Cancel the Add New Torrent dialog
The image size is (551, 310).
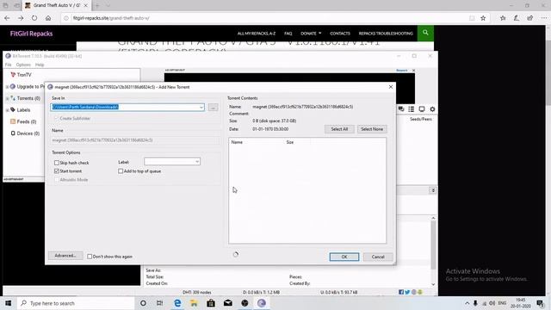click(x=378, y=257)
